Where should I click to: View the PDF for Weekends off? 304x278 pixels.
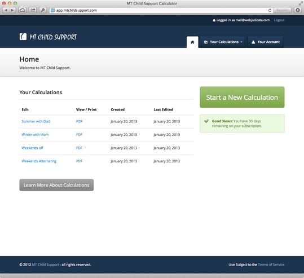click(79, 148)
